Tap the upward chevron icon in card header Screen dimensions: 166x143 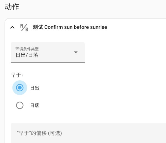[12, 27]
